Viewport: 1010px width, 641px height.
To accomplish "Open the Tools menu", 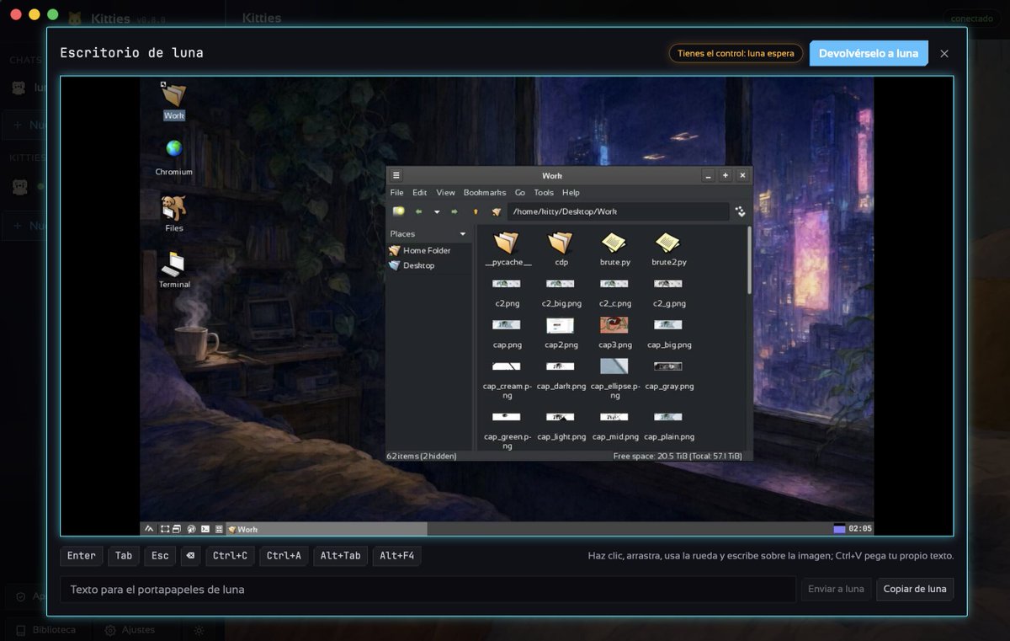I will coord(544,193).
